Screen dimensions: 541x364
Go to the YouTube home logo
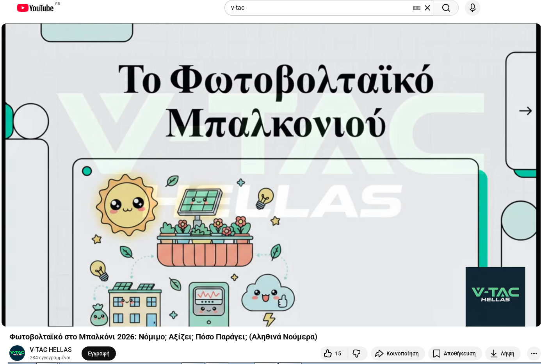tap(35, 8)
